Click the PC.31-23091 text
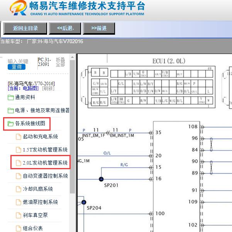 point(44,62)
